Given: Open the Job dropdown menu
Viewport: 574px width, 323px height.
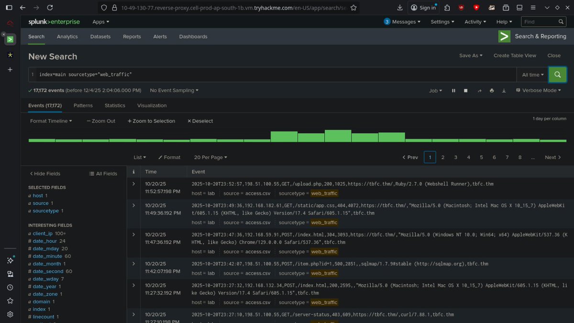Looking at the screenshot, I should pyautogui.click(x=435, y=90).
